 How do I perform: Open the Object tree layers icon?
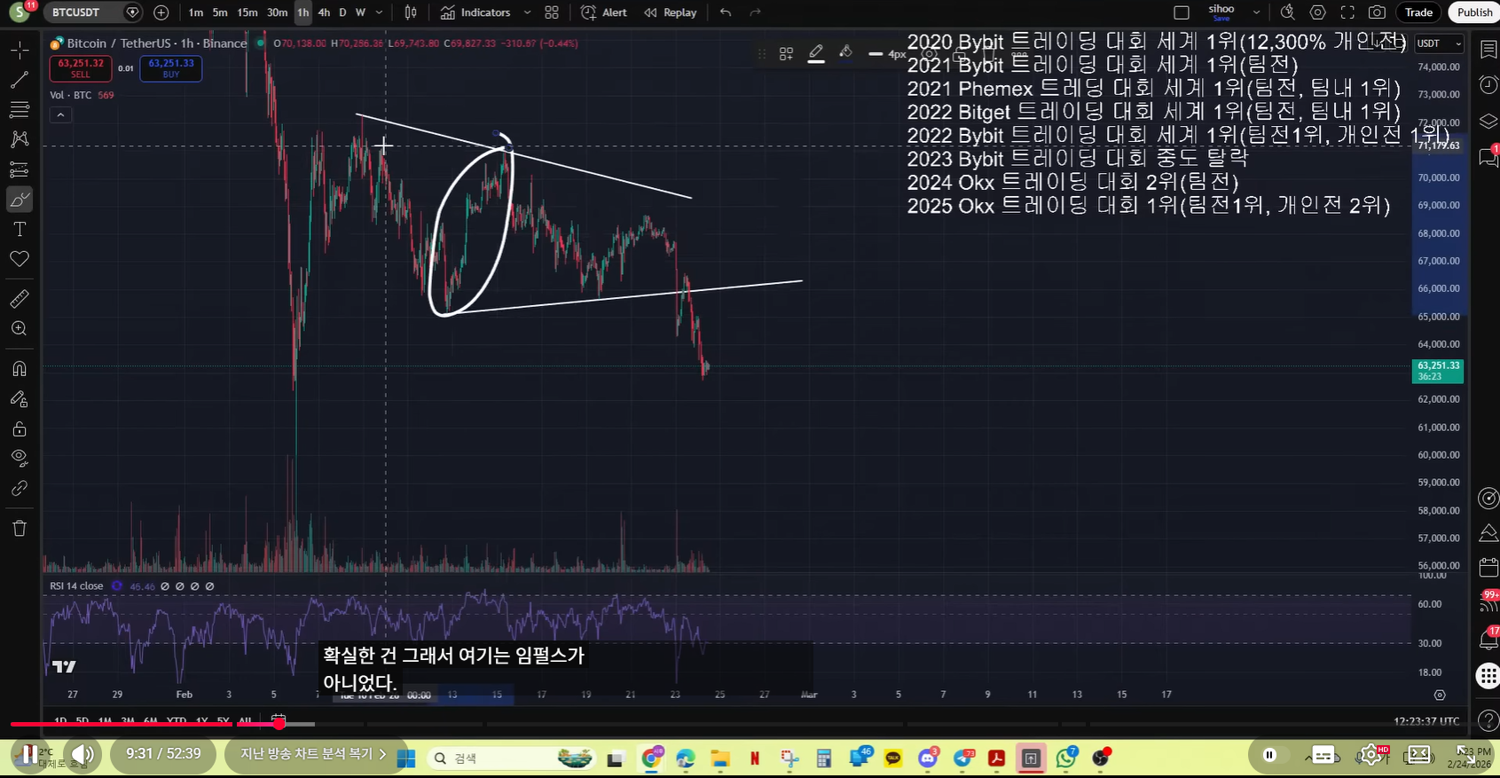tap(1488, 122)
